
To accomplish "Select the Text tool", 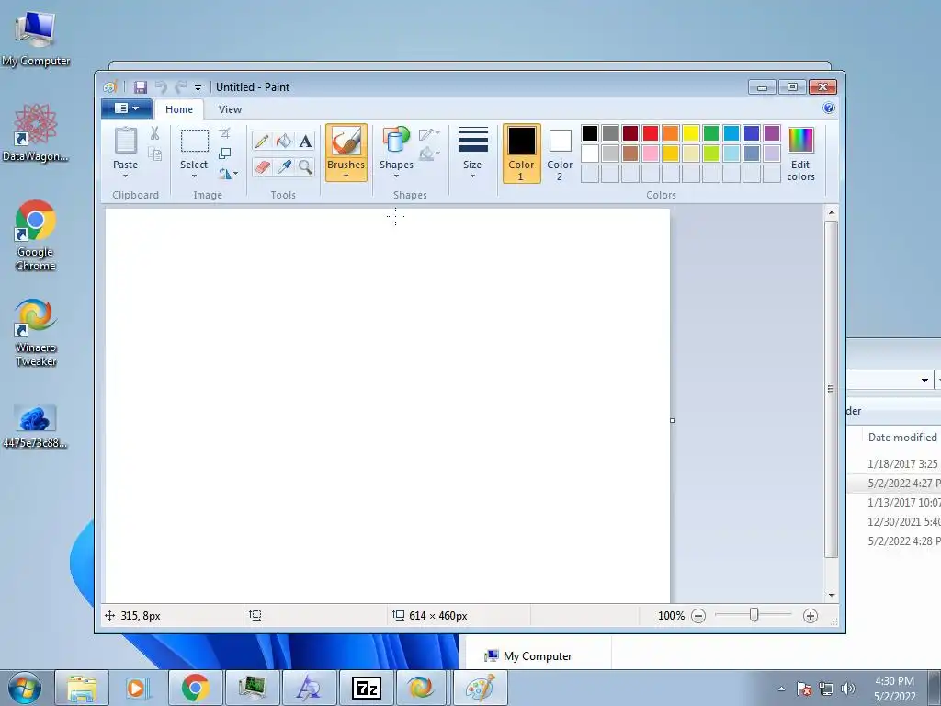I will tap(305, 141).
